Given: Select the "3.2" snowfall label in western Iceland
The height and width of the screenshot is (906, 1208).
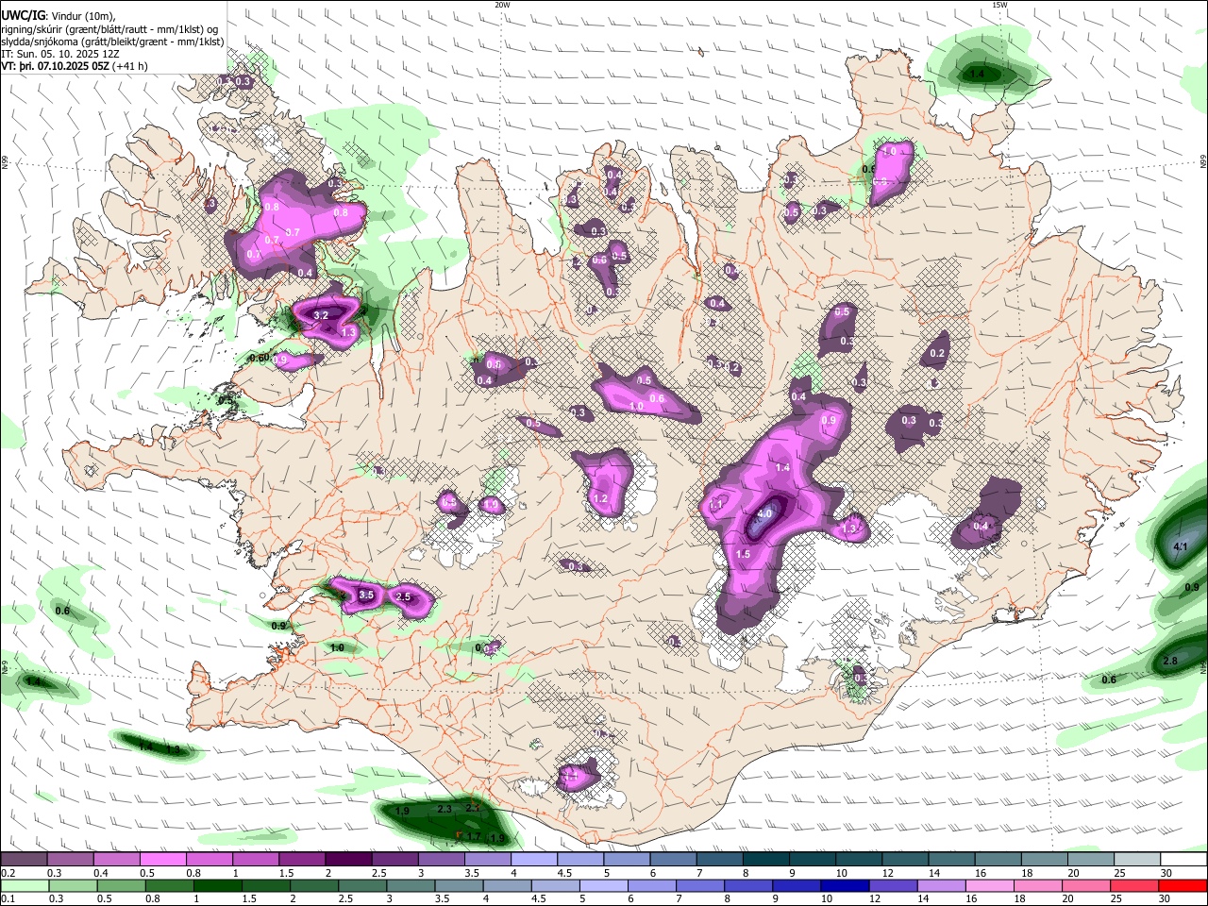Looking at the screenshot, I should click(321, 315).
